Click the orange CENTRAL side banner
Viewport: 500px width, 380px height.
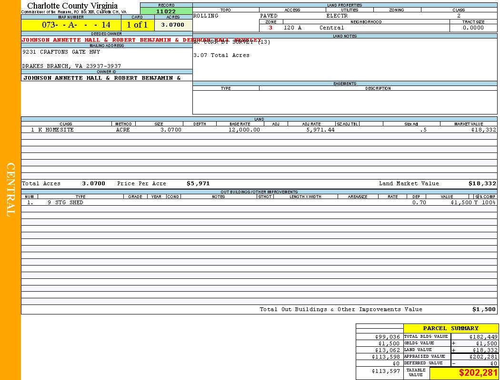(10, 190)
